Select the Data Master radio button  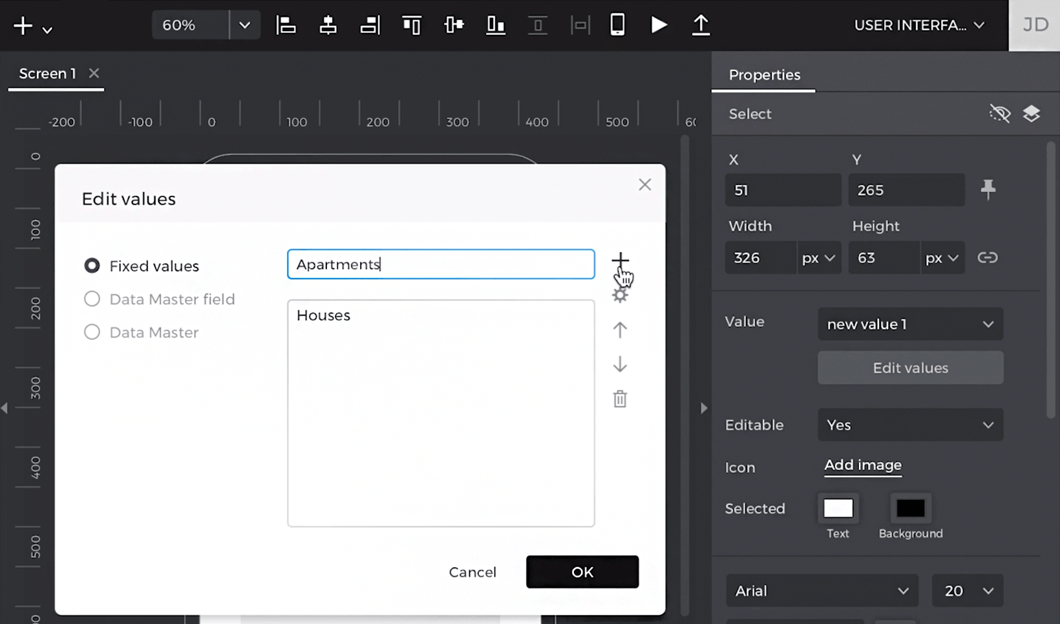(x=92, y=332)
